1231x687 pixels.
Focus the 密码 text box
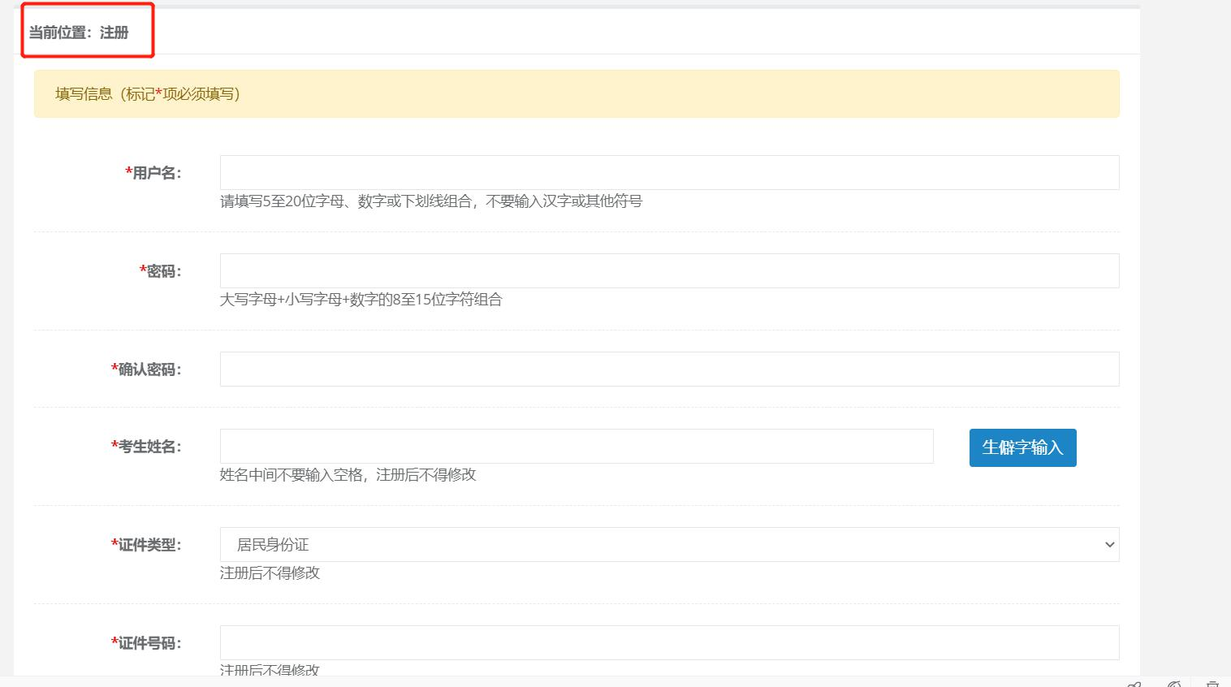pos(669,270)
